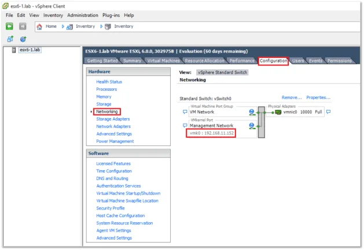Click the grey forward navigation arrow
Image resolution: width=364 pixels, height=250 pixels.
[x=23, y=27]
